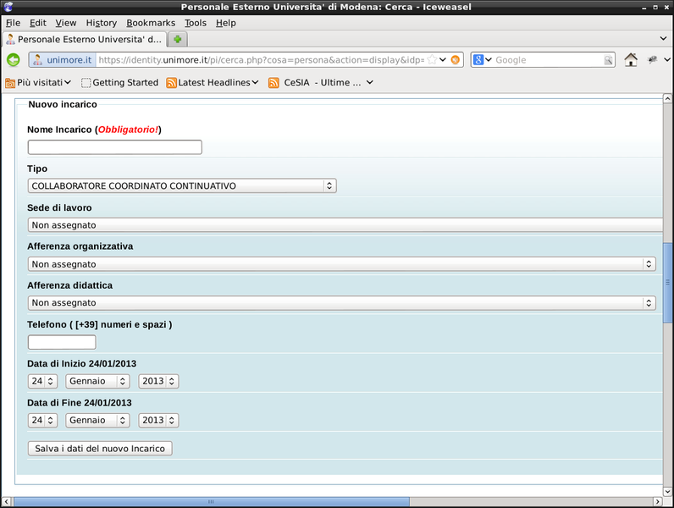The image size is (674, 508).
Task: Click the Google search engine icon
Action: (478, 60)
